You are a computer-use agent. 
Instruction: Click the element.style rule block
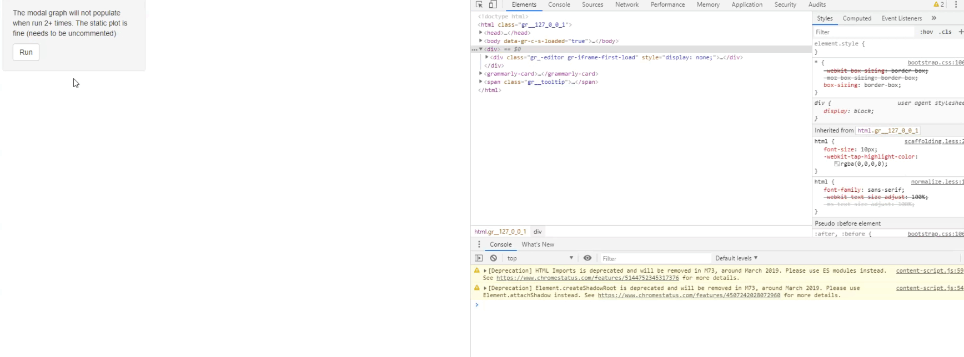point(888,48)
